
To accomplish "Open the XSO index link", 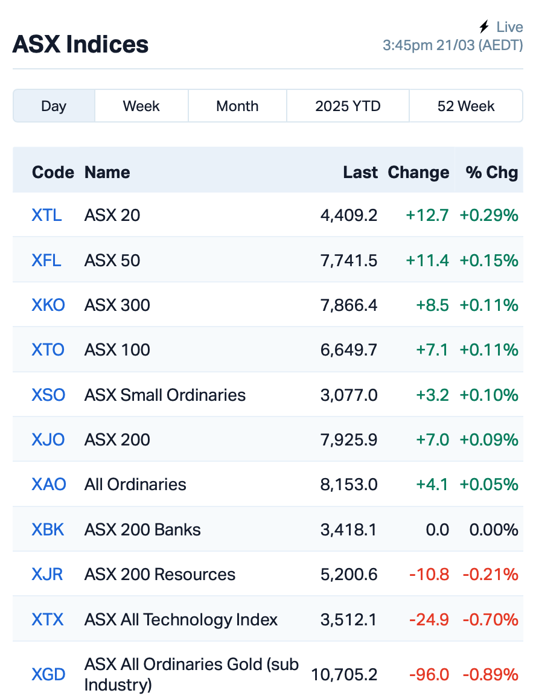I will (48, 395).
